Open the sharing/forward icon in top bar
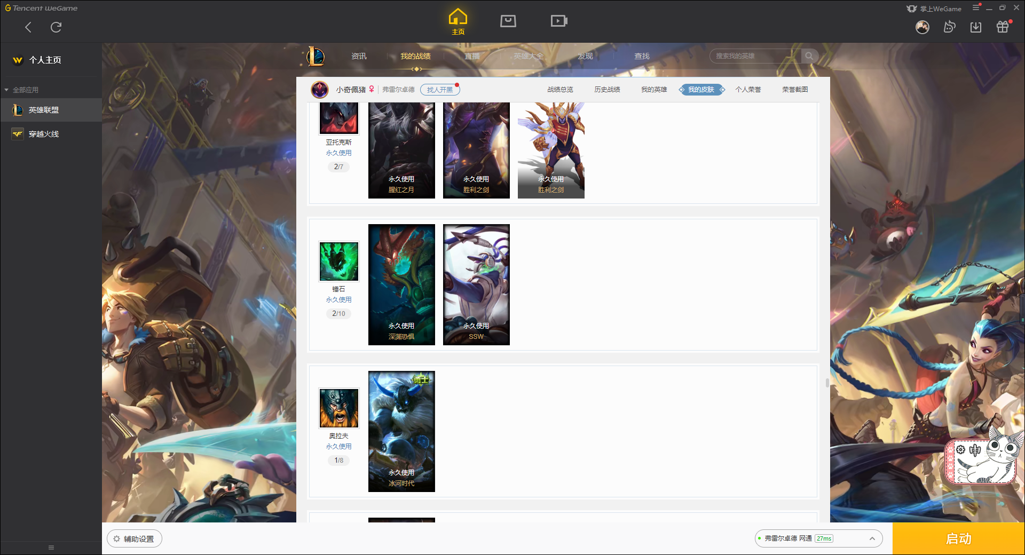 [x=949, y=27]
